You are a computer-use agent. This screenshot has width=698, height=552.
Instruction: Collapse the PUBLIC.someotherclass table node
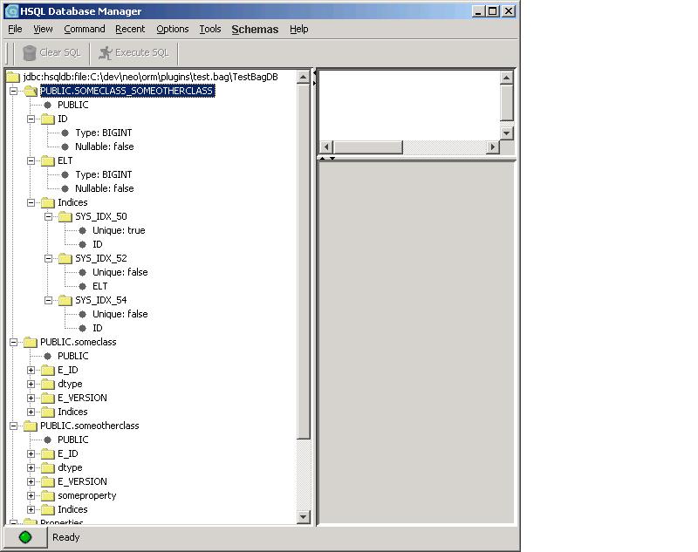click(x=13, y=426)
